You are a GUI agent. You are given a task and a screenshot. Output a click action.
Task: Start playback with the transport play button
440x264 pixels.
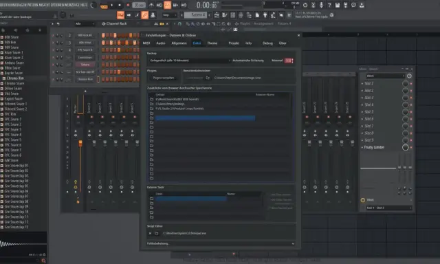point(112,5)
